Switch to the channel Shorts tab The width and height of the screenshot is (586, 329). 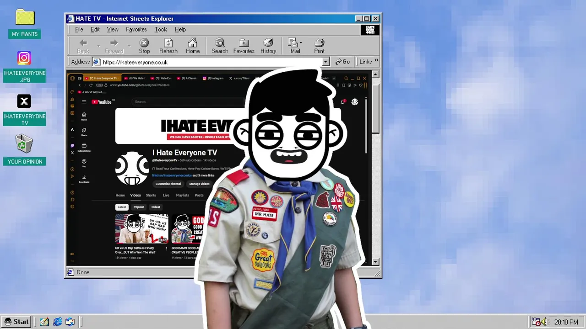(x=151, y=195)
